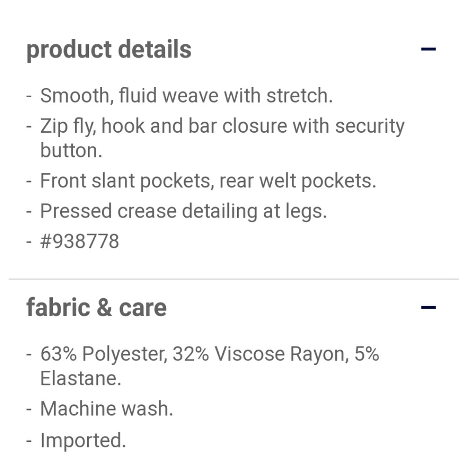Image resolution: width=467 pixels, height=467 pixels.
Task: Select the fabric & care heading
Action: pyautogui.click(x=96, y=307)
